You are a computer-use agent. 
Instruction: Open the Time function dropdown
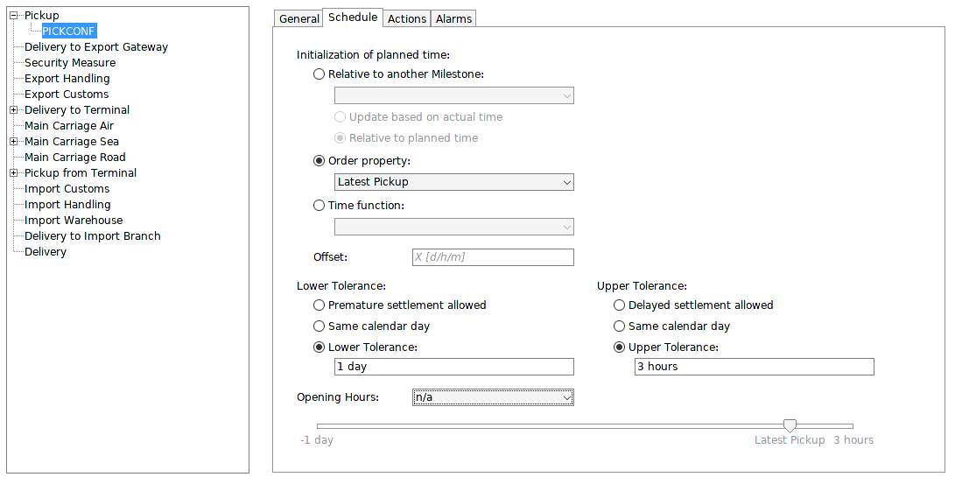(x=453, y=228)
